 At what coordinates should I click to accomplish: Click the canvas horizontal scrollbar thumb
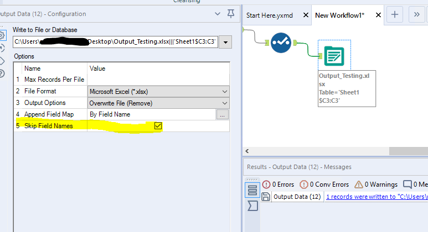pos(409,151)
